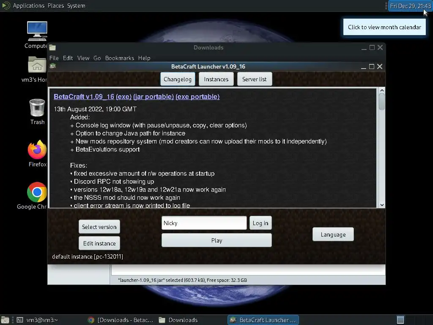Screen dimensions: 433x325
Task: Open the Bookmarks menu in the Downloads window
Action: click(x=119, y=58)
